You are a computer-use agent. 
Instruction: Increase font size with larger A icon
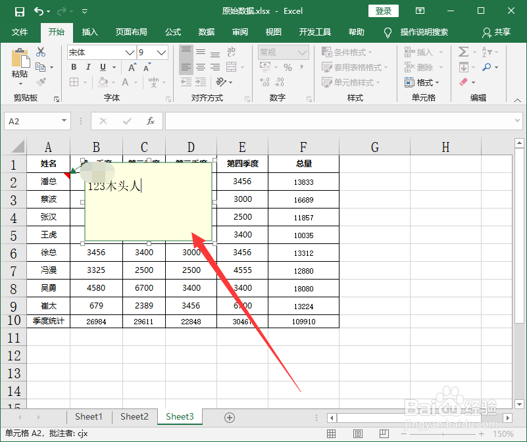132,67
